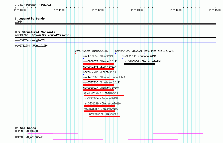The width and height of the screenshot is (223, 143).
Task: Open the nsv3325654 (Audano2019) label
Action: (101, 98)
